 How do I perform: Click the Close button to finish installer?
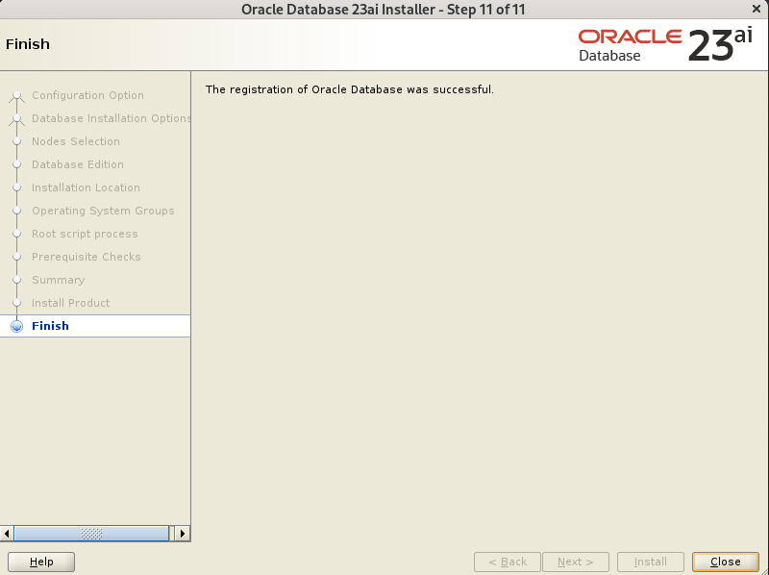[x=725, y=562]
